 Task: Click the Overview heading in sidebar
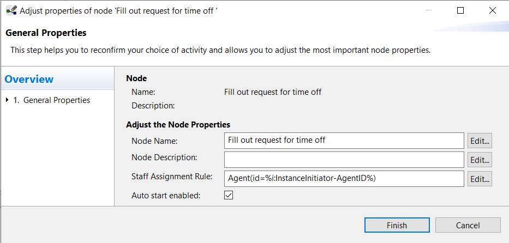(x=29, y=79)
